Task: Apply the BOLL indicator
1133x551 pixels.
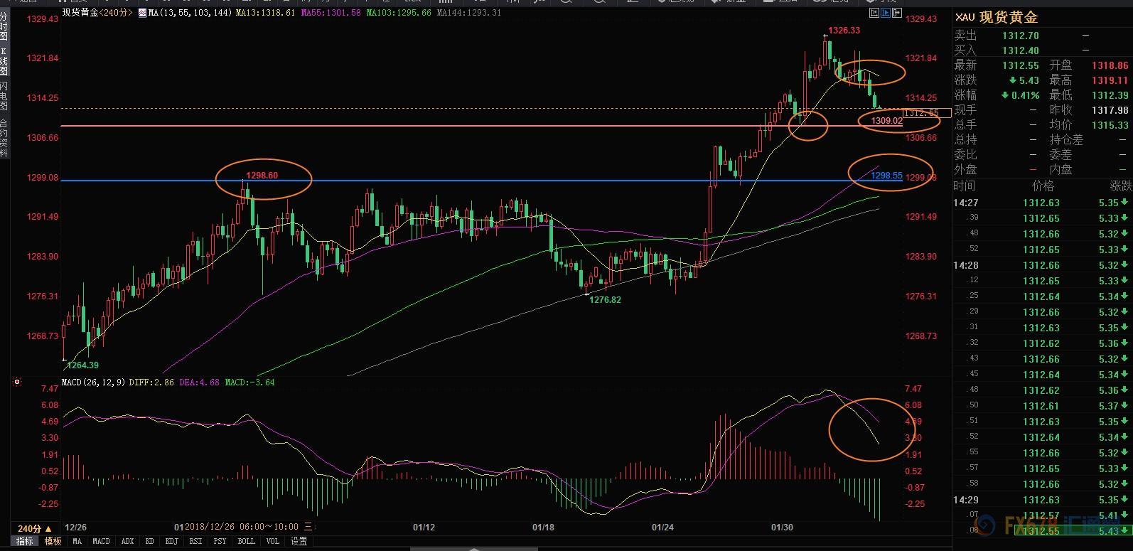Action: (246, 542)
